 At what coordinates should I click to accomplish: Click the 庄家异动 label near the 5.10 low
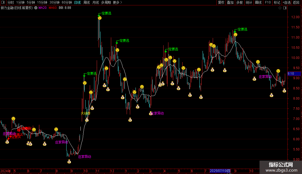(84, 157)
